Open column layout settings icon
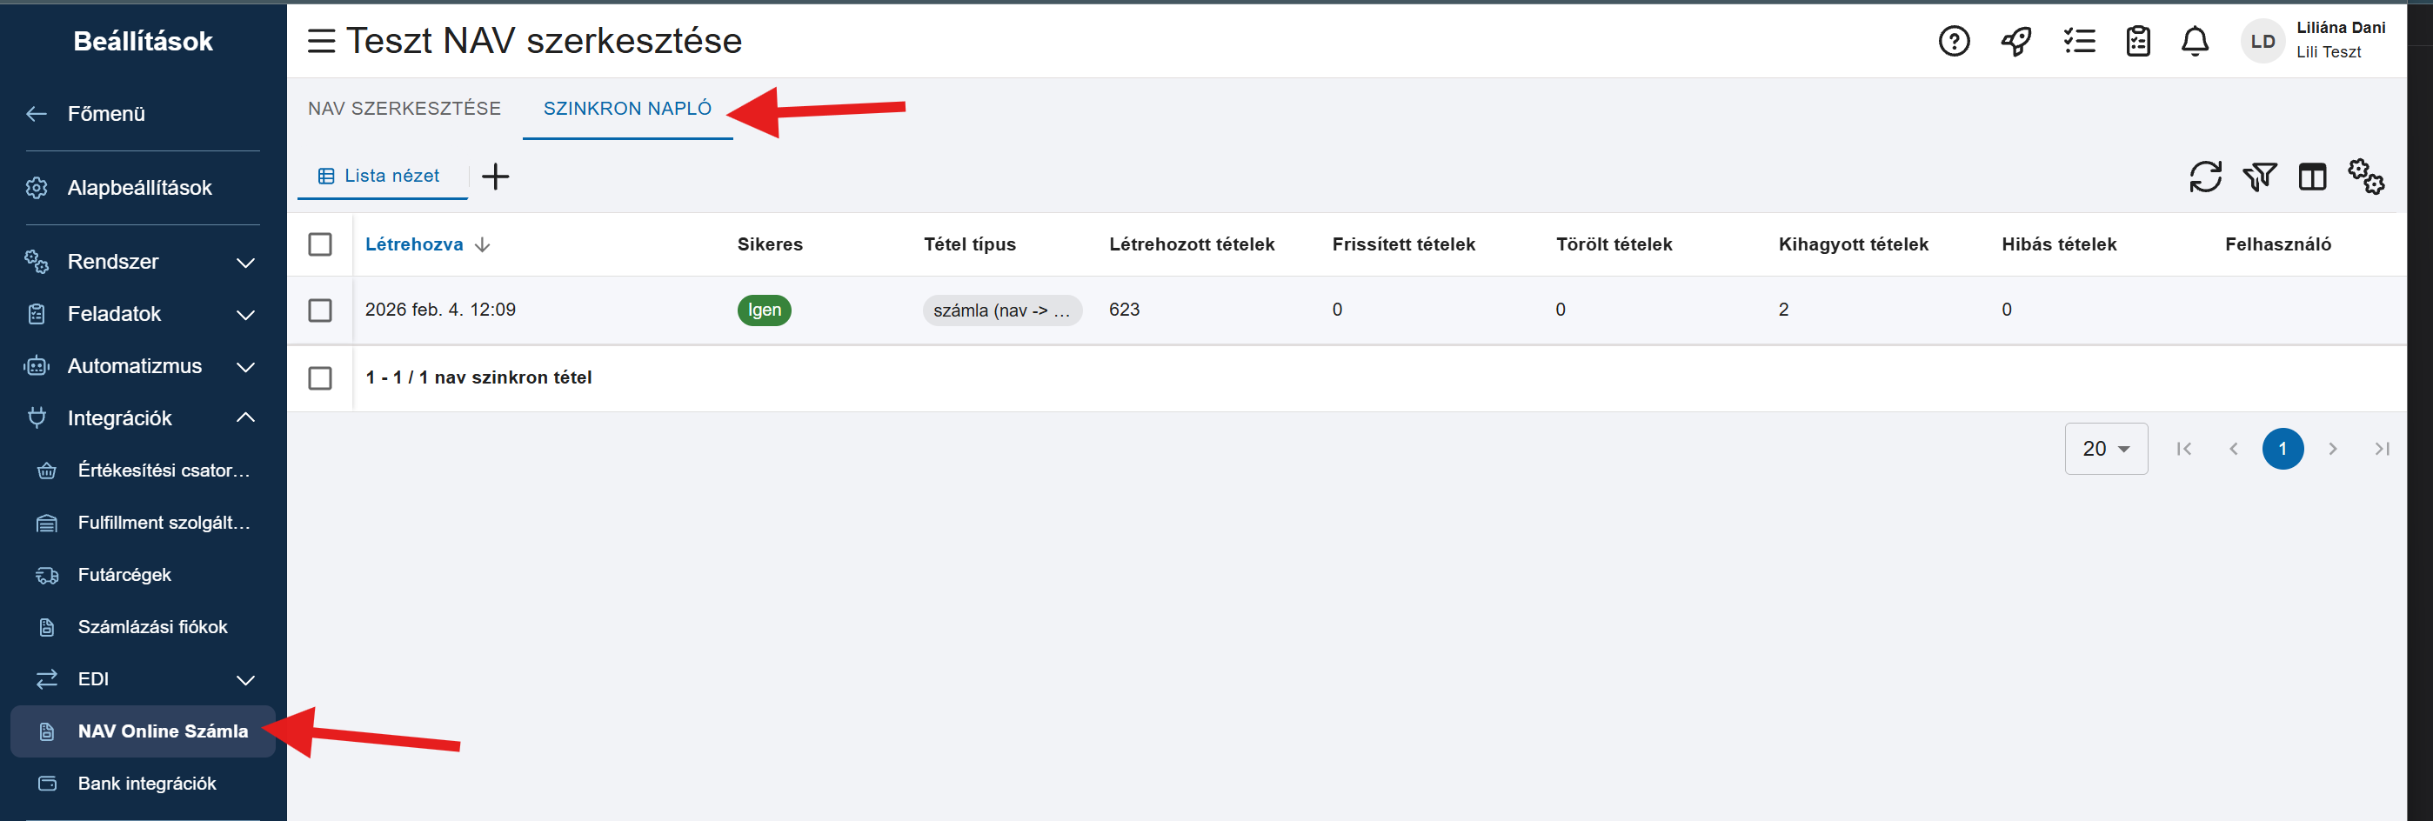The width and height of the screenshot is (2433, 821). [x=2311, y=177]
